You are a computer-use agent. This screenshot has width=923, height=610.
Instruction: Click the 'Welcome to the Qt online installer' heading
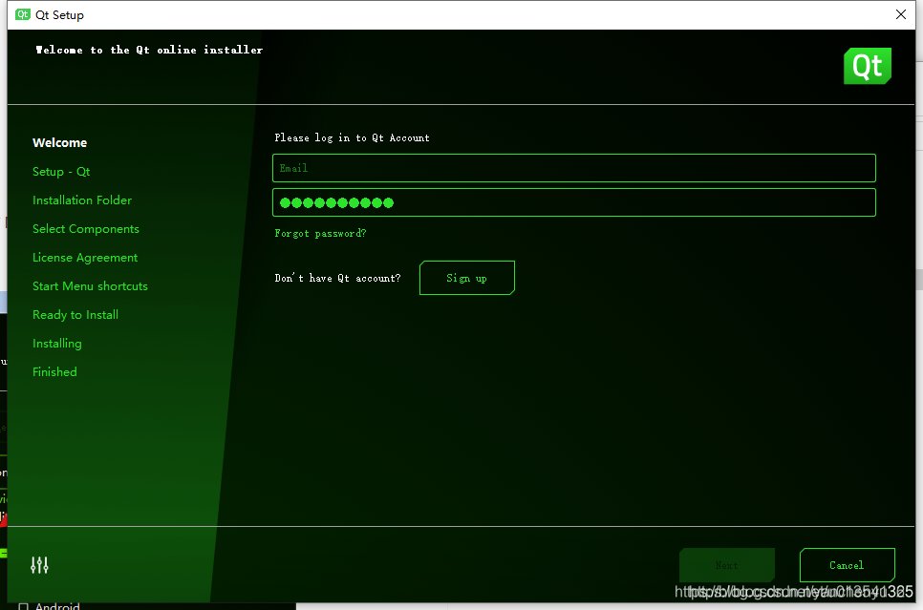pyautogui.click(x=149, y=50)
